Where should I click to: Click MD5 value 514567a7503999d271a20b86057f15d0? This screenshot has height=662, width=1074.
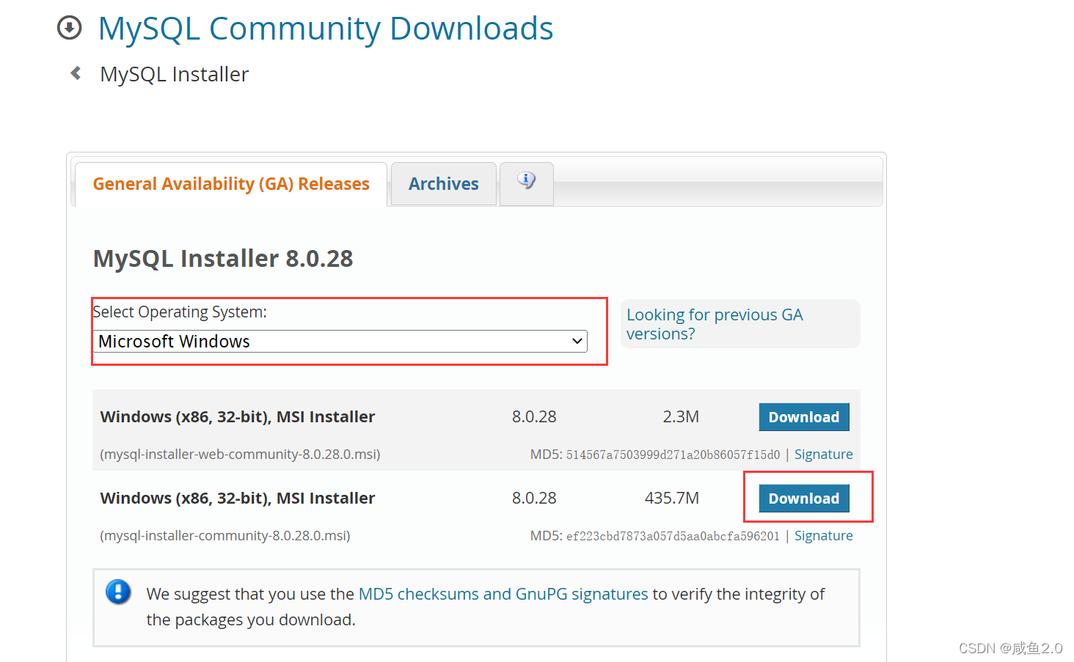click(673, 455)
